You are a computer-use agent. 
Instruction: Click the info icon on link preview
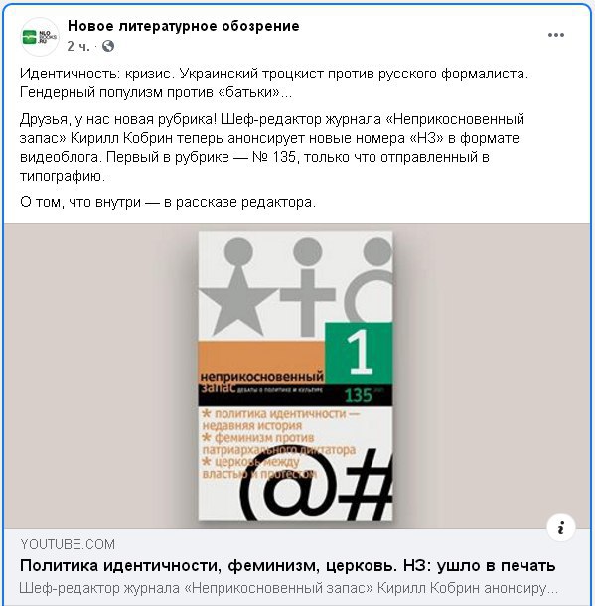561,528
